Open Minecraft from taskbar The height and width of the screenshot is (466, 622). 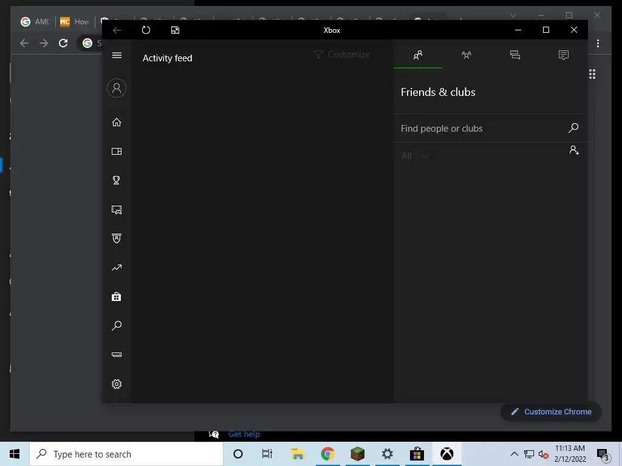[x=357, y=454]
